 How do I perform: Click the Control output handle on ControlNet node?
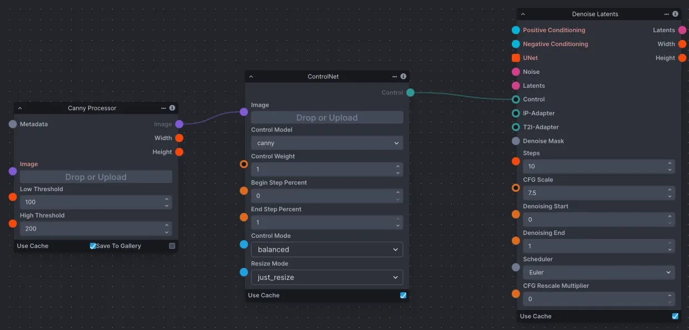click(x=410, y=93)
